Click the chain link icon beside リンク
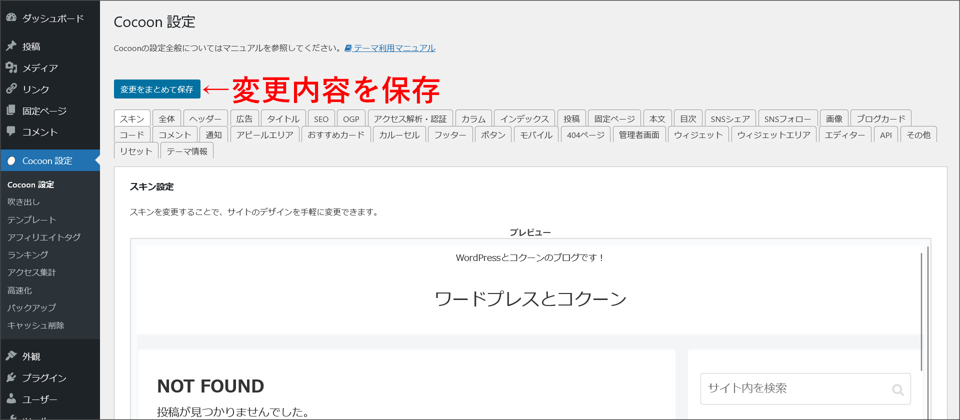This screenshot has height=420, width=960. tap(11, 89)
